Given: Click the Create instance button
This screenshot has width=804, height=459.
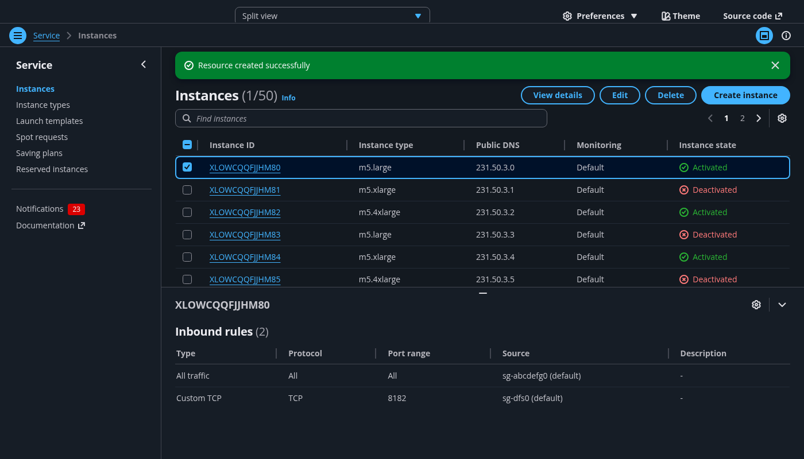Looking at the screenshot, I should pyautogui.click(x=745, y=95).
